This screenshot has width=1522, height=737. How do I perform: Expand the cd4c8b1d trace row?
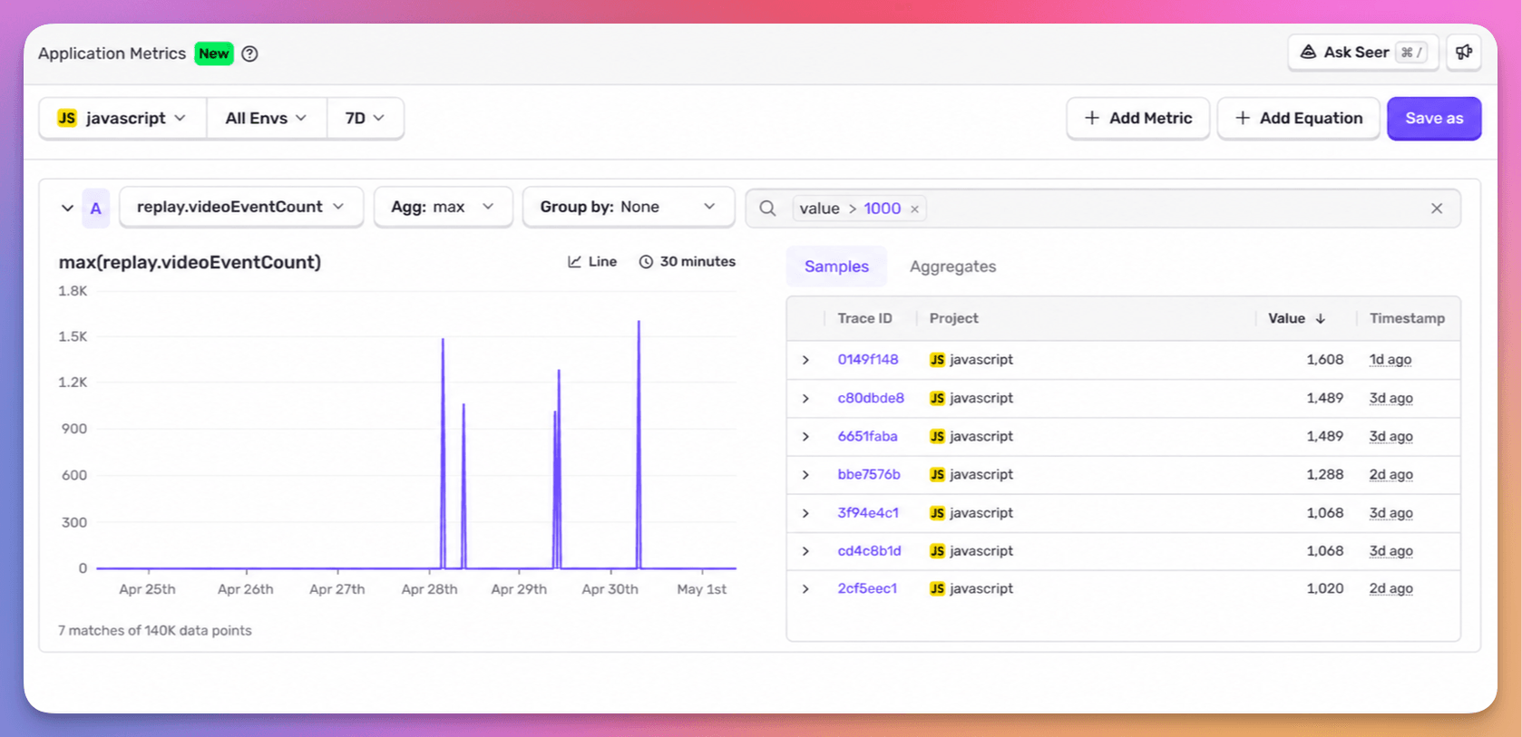[x=805, y=551]
